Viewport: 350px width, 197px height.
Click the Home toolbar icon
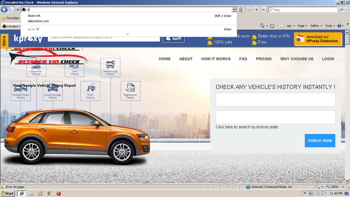click(262, 26)
